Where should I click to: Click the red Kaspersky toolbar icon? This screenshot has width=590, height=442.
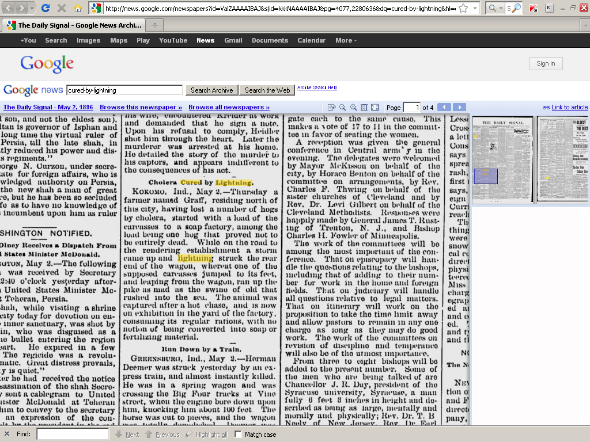pyautogui.click(x=533, y=8)
